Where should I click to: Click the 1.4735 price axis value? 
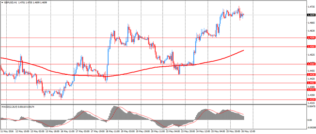point(311,7)
